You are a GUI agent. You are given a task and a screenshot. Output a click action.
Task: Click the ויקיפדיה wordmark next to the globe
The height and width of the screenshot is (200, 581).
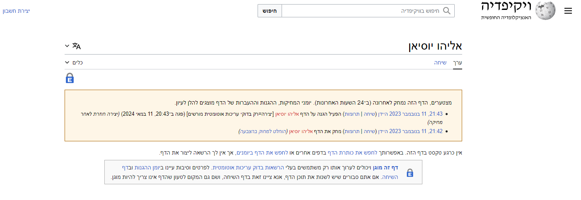click(x=506, y=7)
